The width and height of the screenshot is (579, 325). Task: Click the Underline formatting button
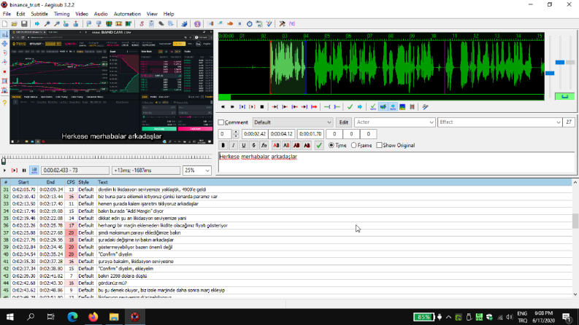[x=243, y=146]
